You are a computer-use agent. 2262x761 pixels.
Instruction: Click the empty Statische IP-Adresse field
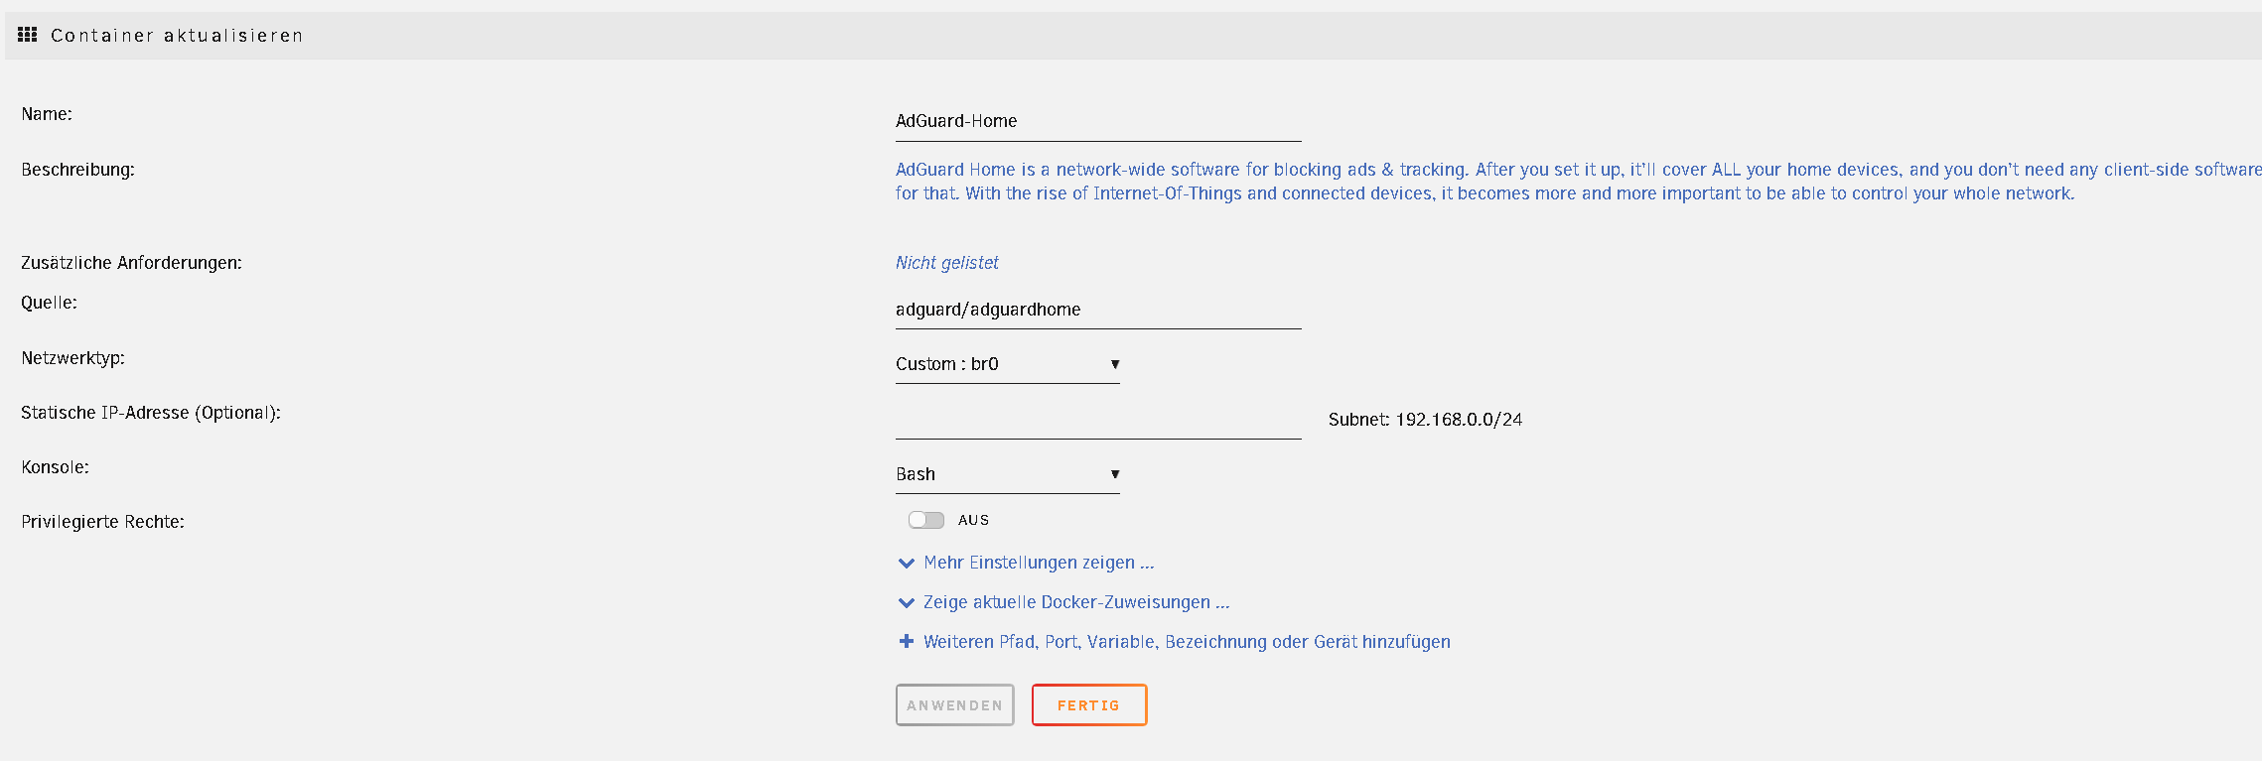tap(1097, 421)
